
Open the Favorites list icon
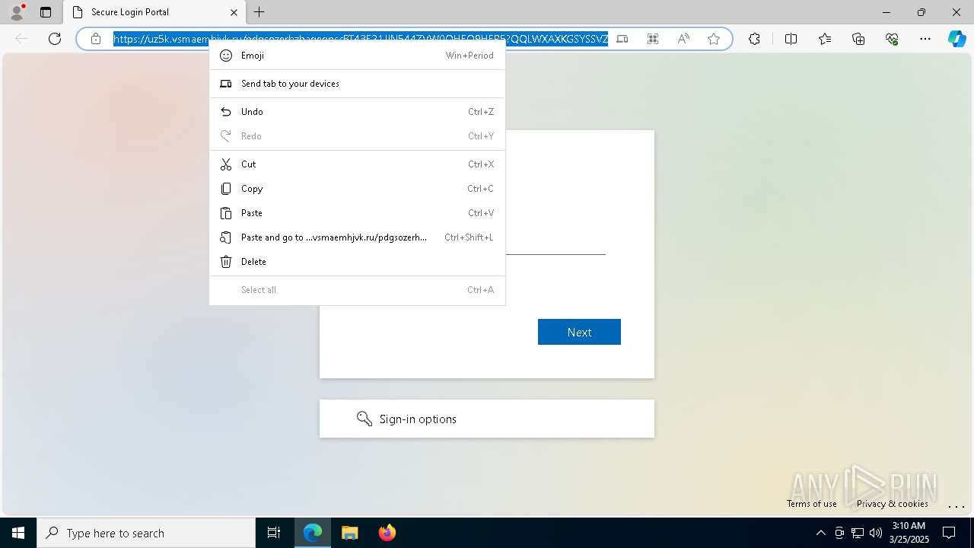point(825,39)
